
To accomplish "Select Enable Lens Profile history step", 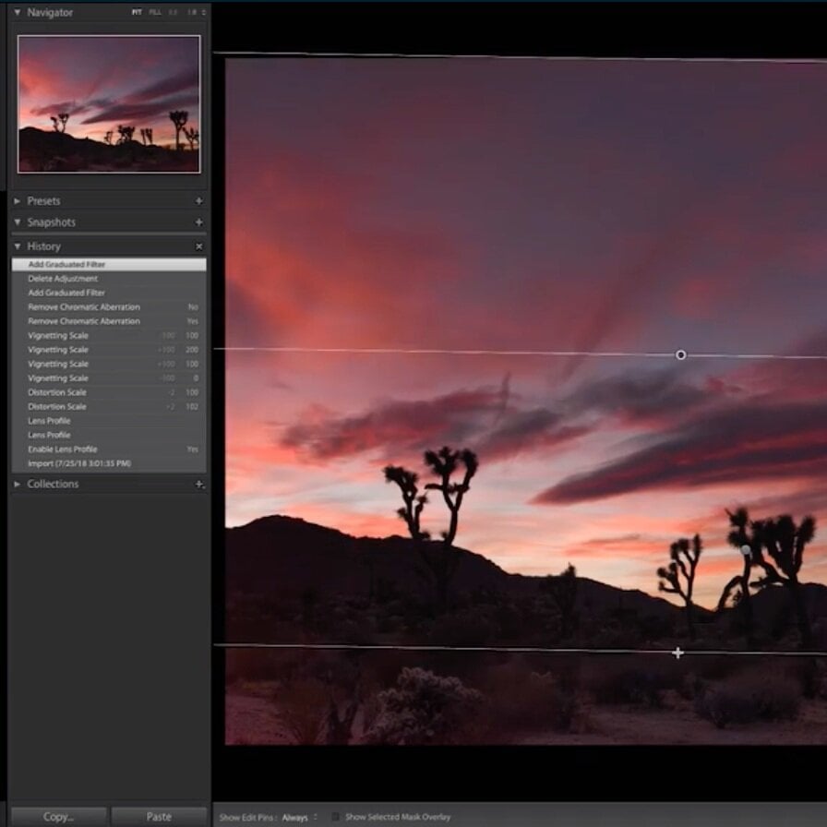I will point(63,449).
